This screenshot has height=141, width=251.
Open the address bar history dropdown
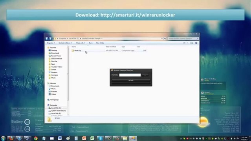162,39
